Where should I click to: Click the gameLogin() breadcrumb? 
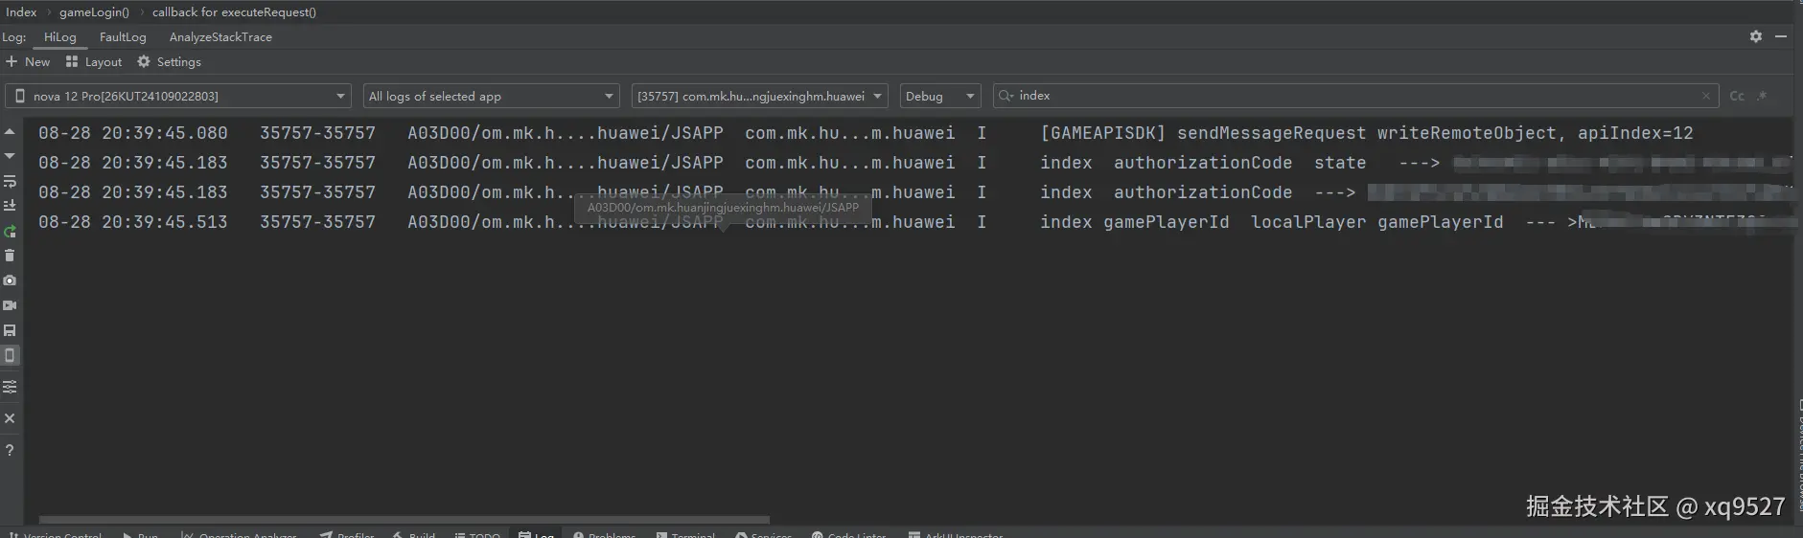94,12
